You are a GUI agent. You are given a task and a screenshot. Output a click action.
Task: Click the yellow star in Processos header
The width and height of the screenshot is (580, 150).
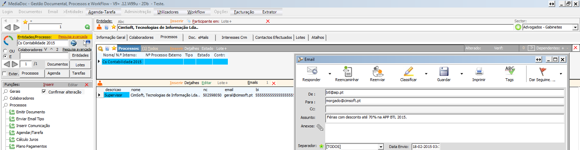click(114, 48)
